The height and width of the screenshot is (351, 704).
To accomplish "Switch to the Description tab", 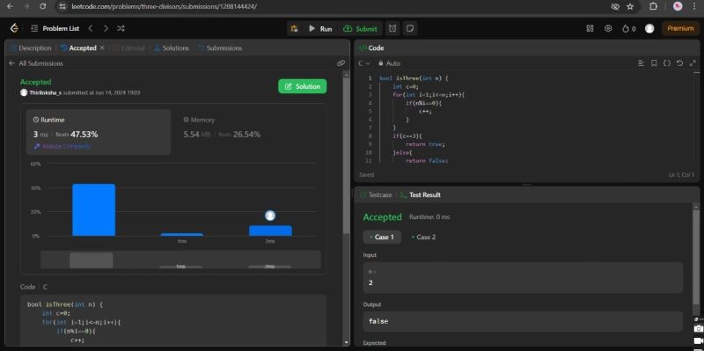I will pyautogui.click(x=30, y=48).
